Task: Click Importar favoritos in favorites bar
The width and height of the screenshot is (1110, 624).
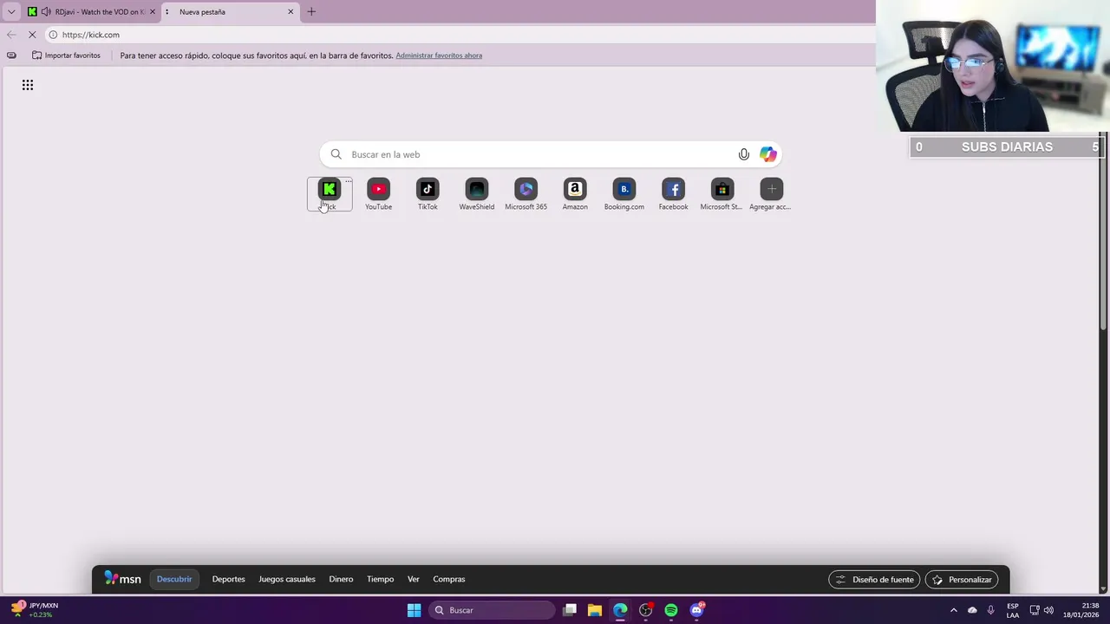Action: pyautogui.click(x=66, y=55)
